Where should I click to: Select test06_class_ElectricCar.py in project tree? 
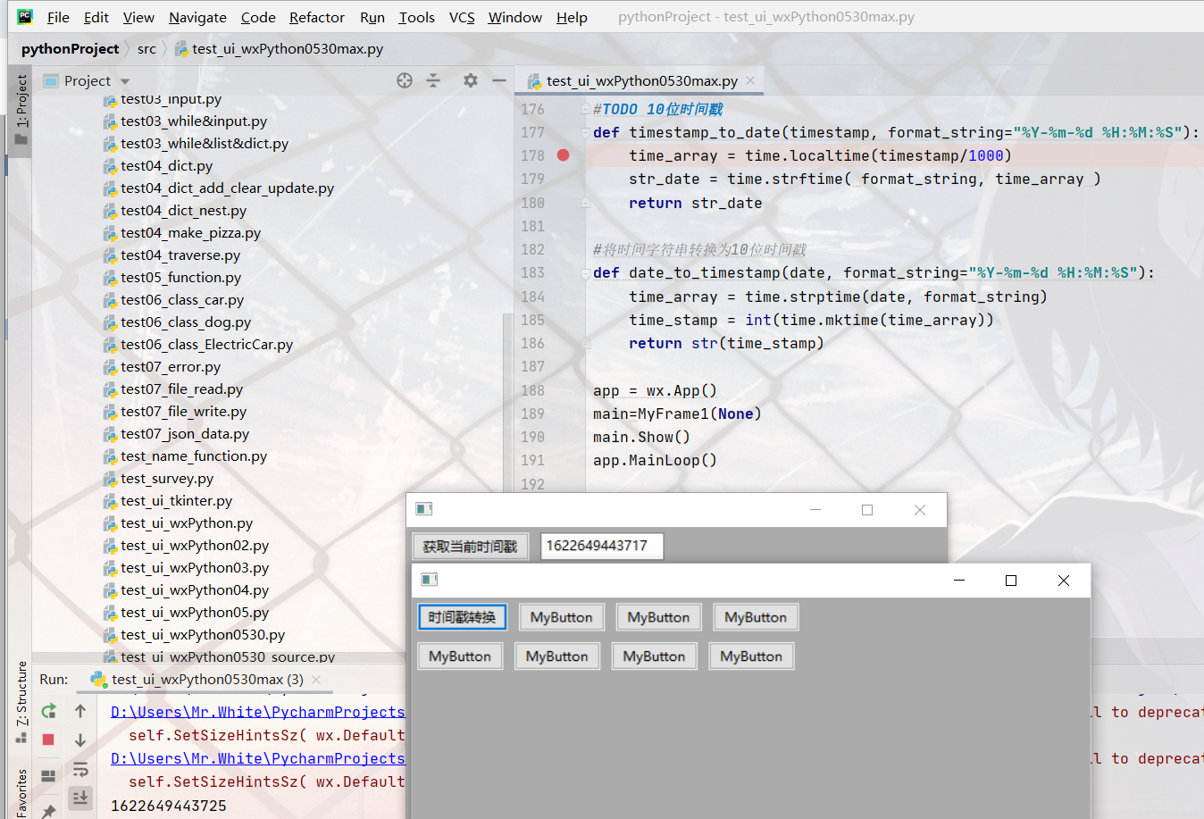tap(206, 345)
